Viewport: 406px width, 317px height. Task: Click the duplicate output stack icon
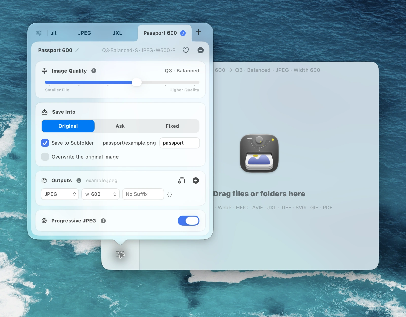pyautogui.click(x=181, y=180)
